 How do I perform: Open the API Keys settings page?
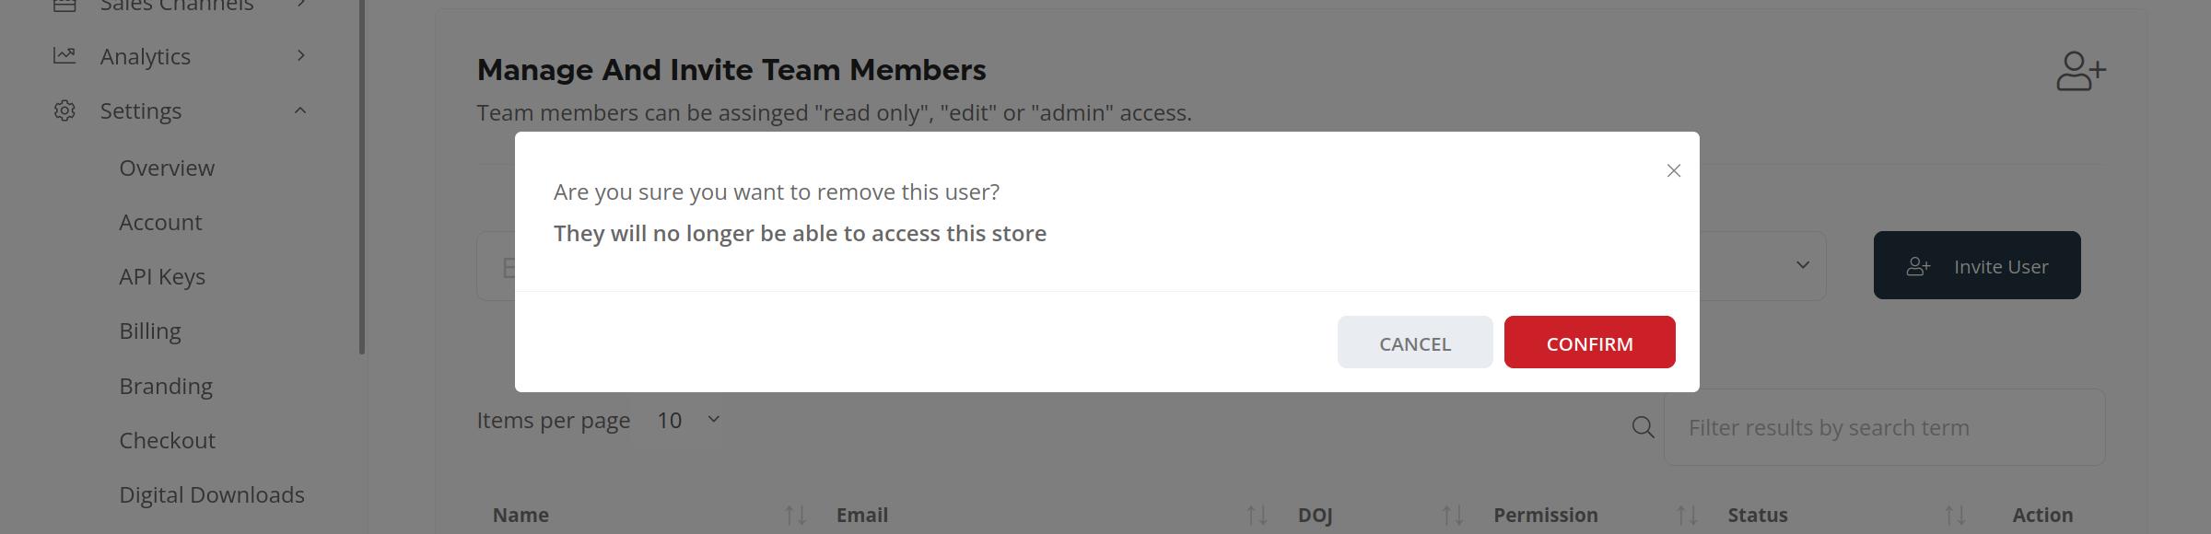tap(162, 276)
